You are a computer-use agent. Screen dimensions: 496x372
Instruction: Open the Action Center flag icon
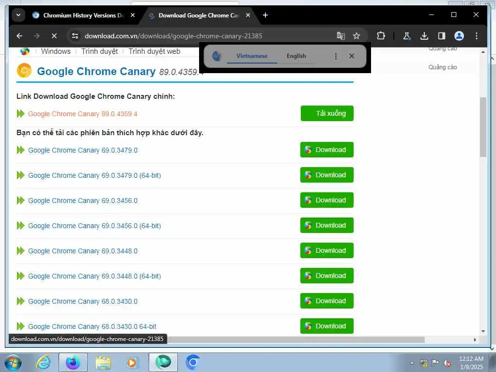(435, 363)
